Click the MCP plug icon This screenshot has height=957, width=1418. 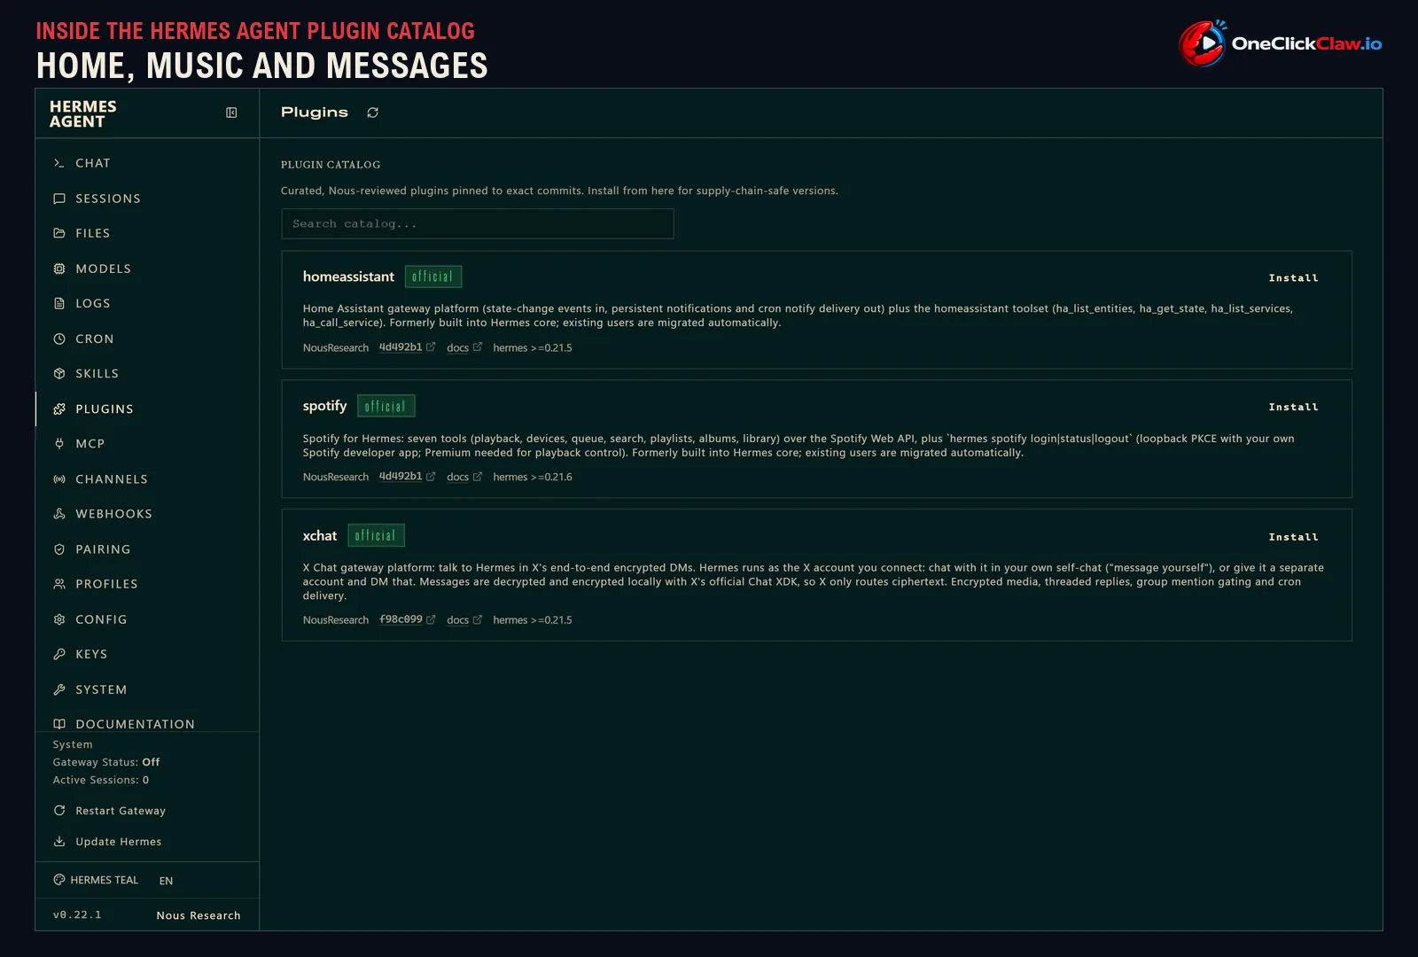[x=59, y=444]
